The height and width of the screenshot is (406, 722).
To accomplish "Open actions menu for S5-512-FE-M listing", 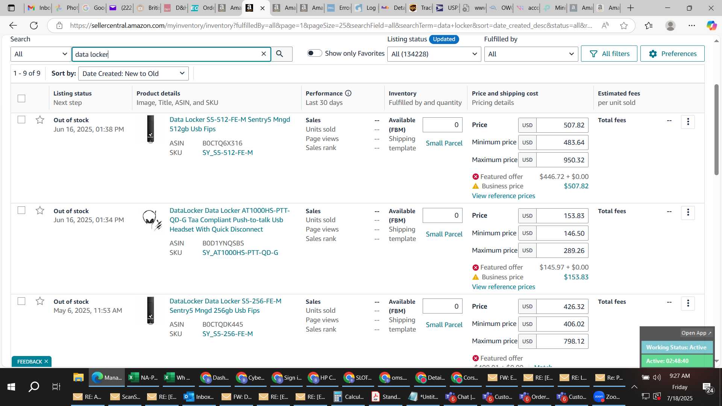I will pos(688,122).
